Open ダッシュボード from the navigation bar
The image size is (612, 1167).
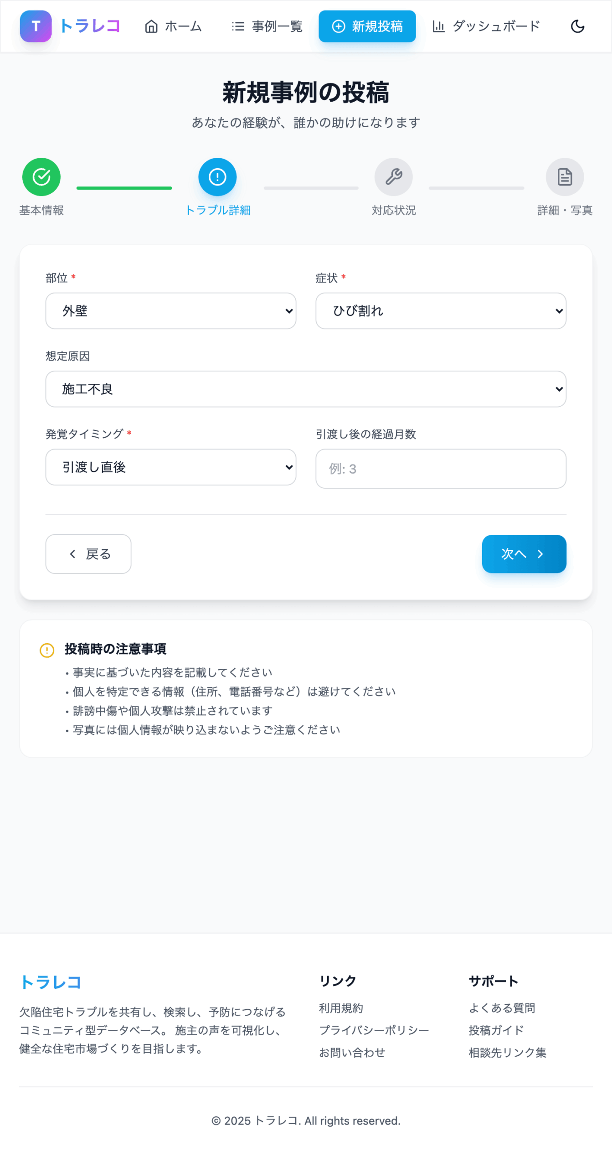click(x=486, y=26)
